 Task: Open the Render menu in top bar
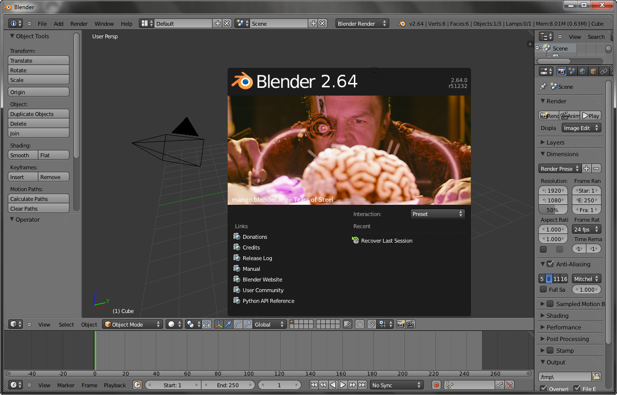click(79, 23)
